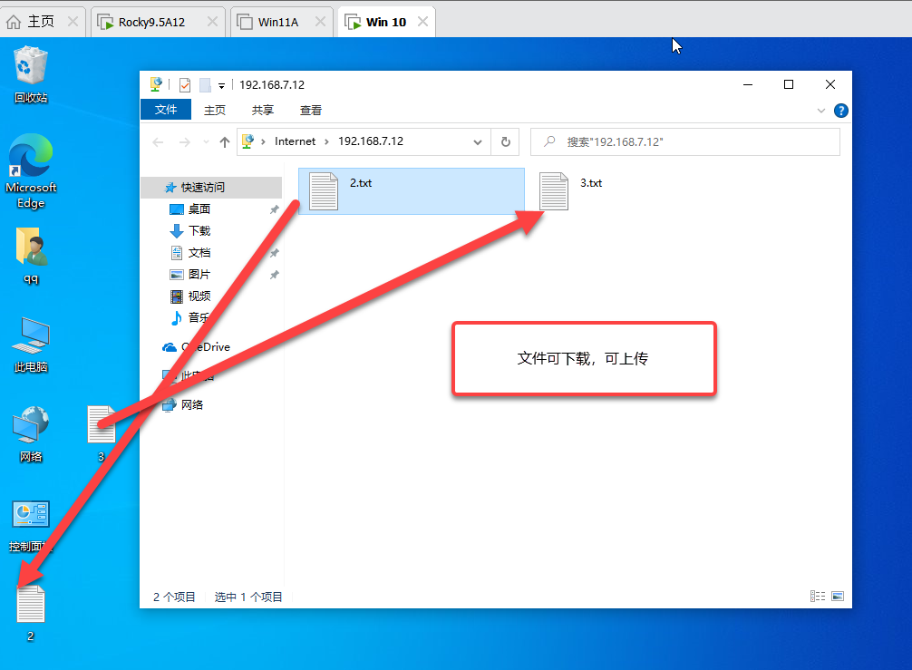Switch to details view layout

point(818,597)
